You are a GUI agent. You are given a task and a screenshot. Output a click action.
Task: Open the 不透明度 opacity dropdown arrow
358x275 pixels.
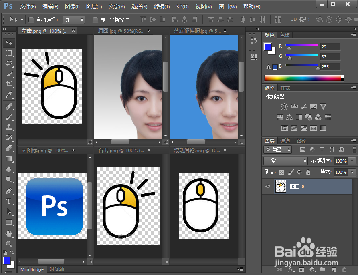351,161
